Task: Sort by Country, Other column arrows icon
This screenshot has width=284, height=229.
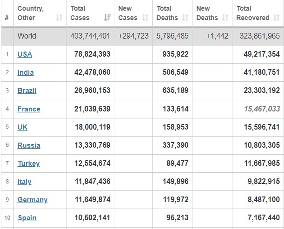Action: 59,18
